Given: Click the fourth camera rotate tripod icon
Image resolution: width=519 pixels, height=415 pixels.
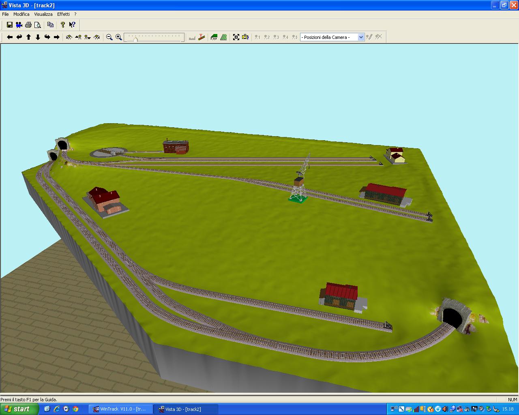Looking at the screenshot, I should [97, 37].
